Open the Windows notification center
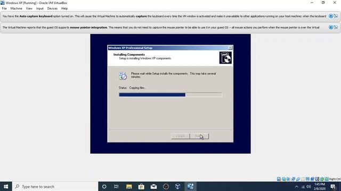This screenshot has height=191, width=341. (x=333, y=186)
